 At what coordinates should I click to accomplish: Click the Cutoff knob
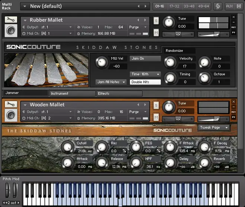[x=67, y=147]
